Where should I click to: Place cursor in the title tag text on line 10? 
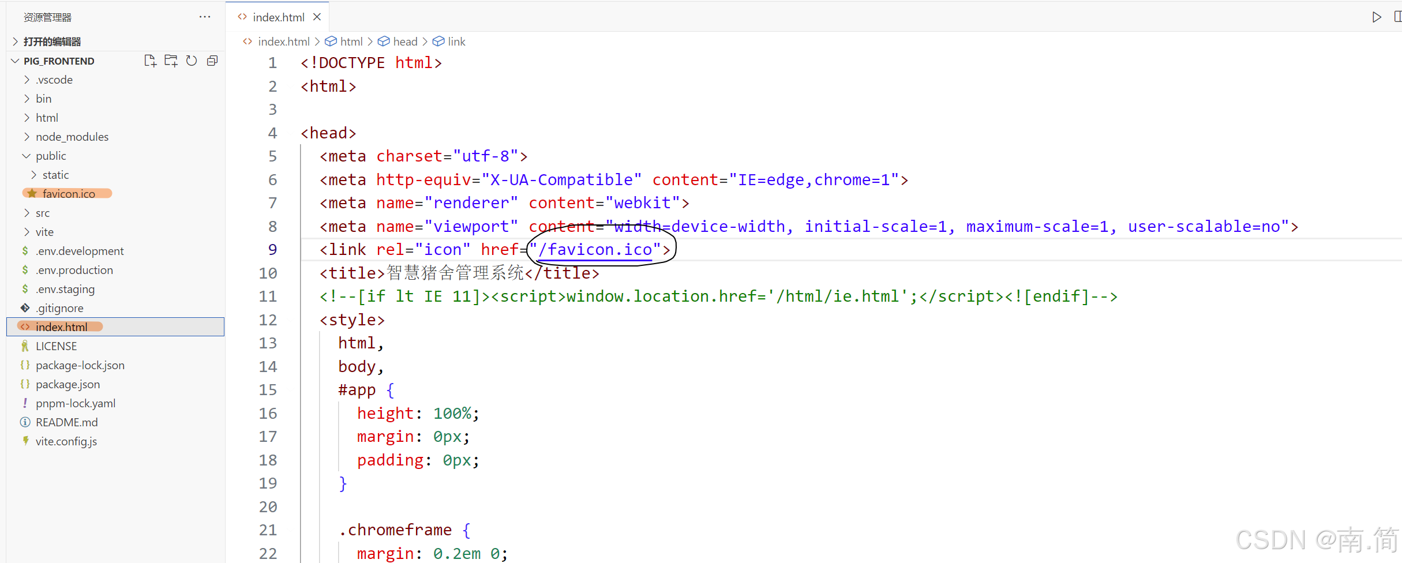click(455, 273)
